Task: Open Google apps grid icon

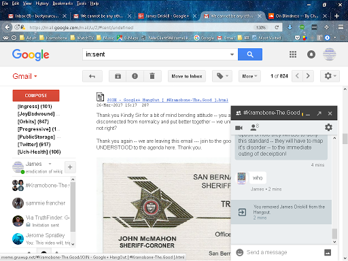Action: point(293,54)
